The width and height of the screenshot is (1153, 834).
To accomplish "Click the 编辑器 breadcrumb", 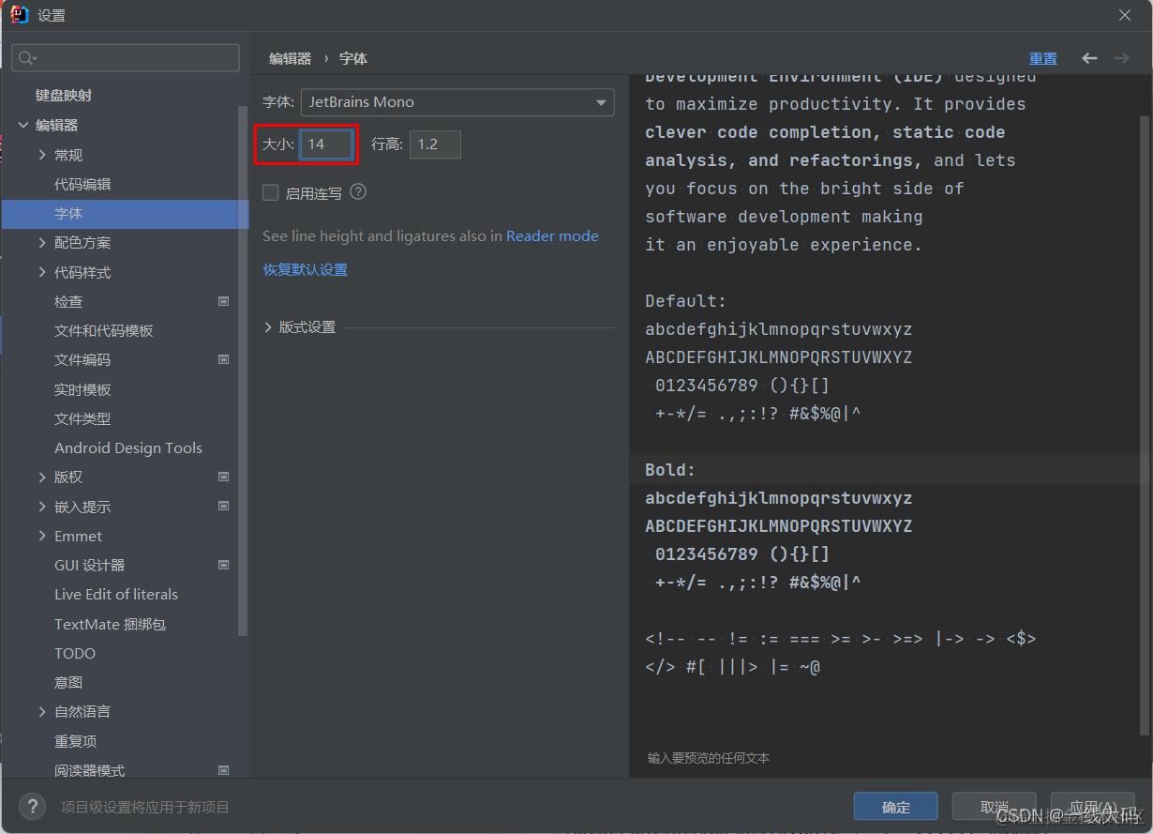I will click(x=290, y=58).
